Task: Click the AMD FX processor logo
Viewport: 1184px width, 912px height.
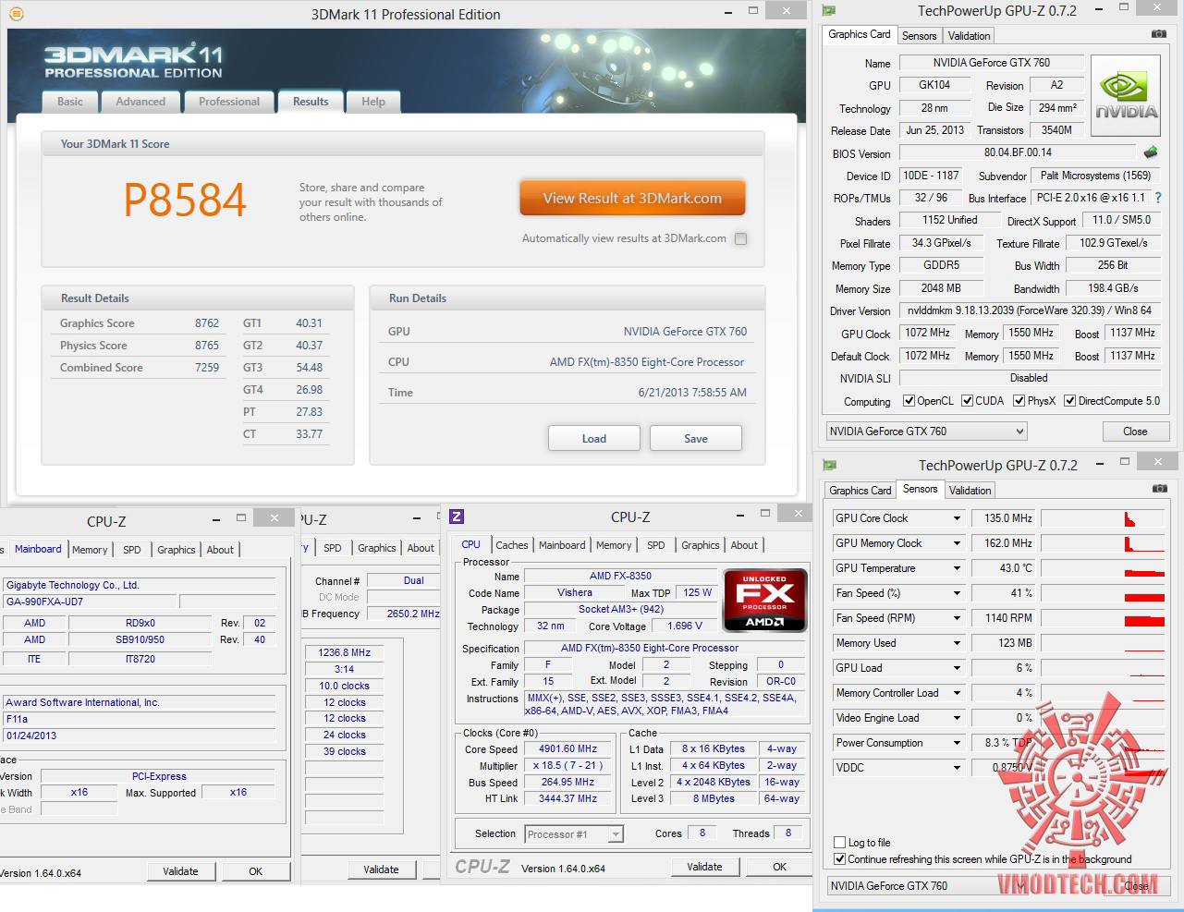Action: pyautogui.click(x=765, y=600)
